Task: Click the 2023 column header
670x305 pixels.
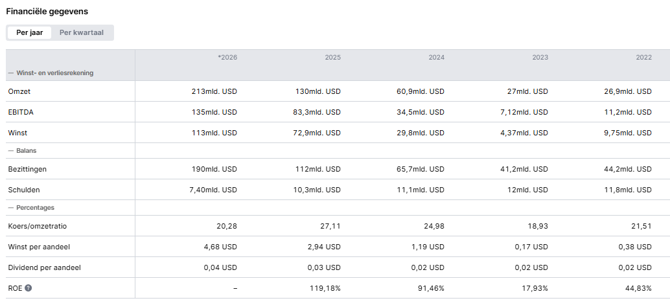Action: point(540,58)
